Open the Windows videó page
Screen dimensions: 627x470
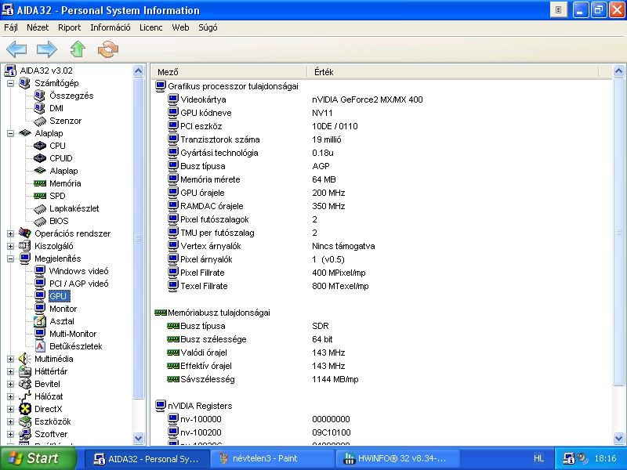coord(78,271)
